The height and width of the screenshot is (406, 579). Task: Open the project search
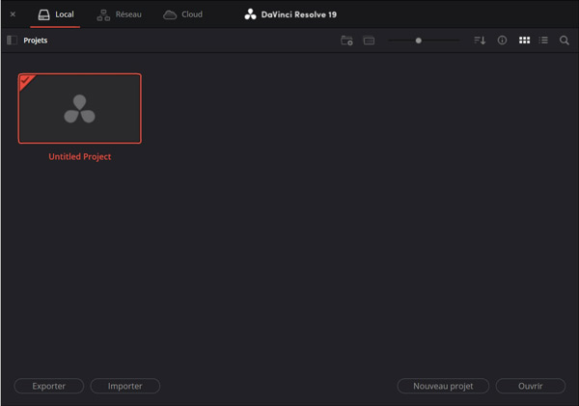[565, 41]
